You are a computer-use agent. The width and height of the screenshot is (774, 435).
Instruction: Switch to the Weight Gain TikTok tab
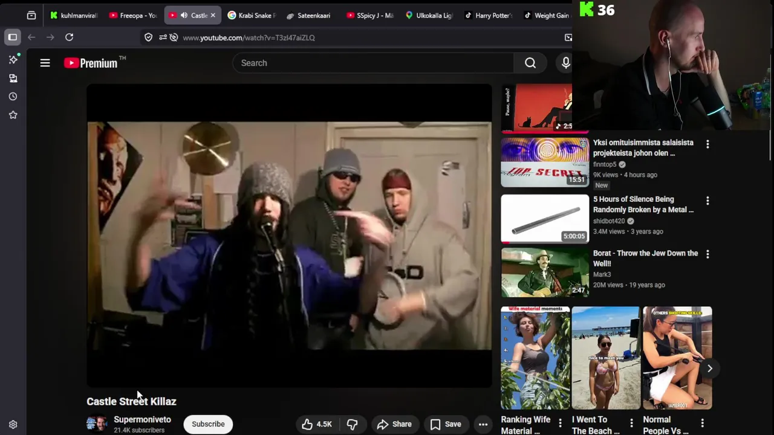coord(547,15)
